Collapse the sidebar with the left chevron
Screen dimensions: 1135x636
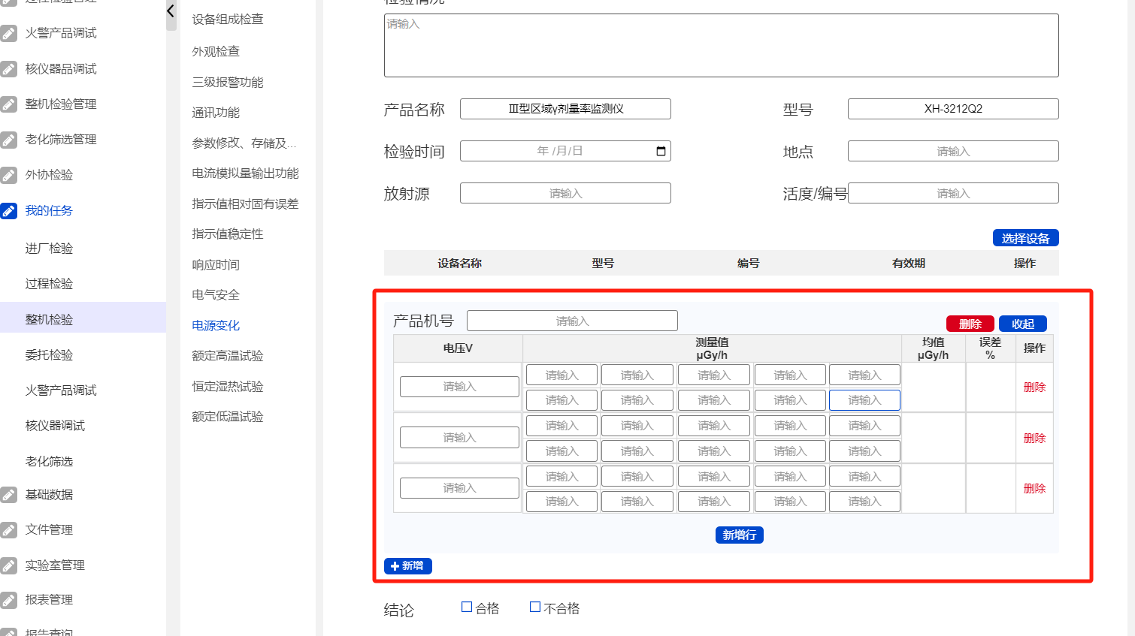pyautogui.click(x=171, y=11)
